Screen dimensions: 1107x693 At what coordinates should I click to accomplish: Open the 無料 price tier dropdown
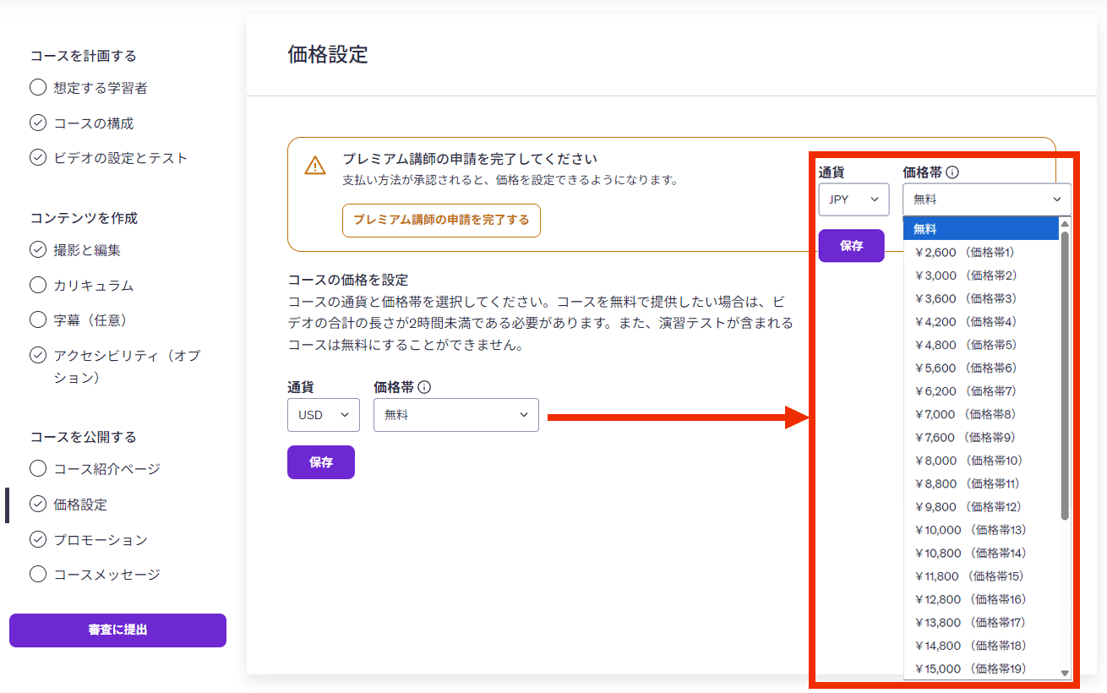456,414
